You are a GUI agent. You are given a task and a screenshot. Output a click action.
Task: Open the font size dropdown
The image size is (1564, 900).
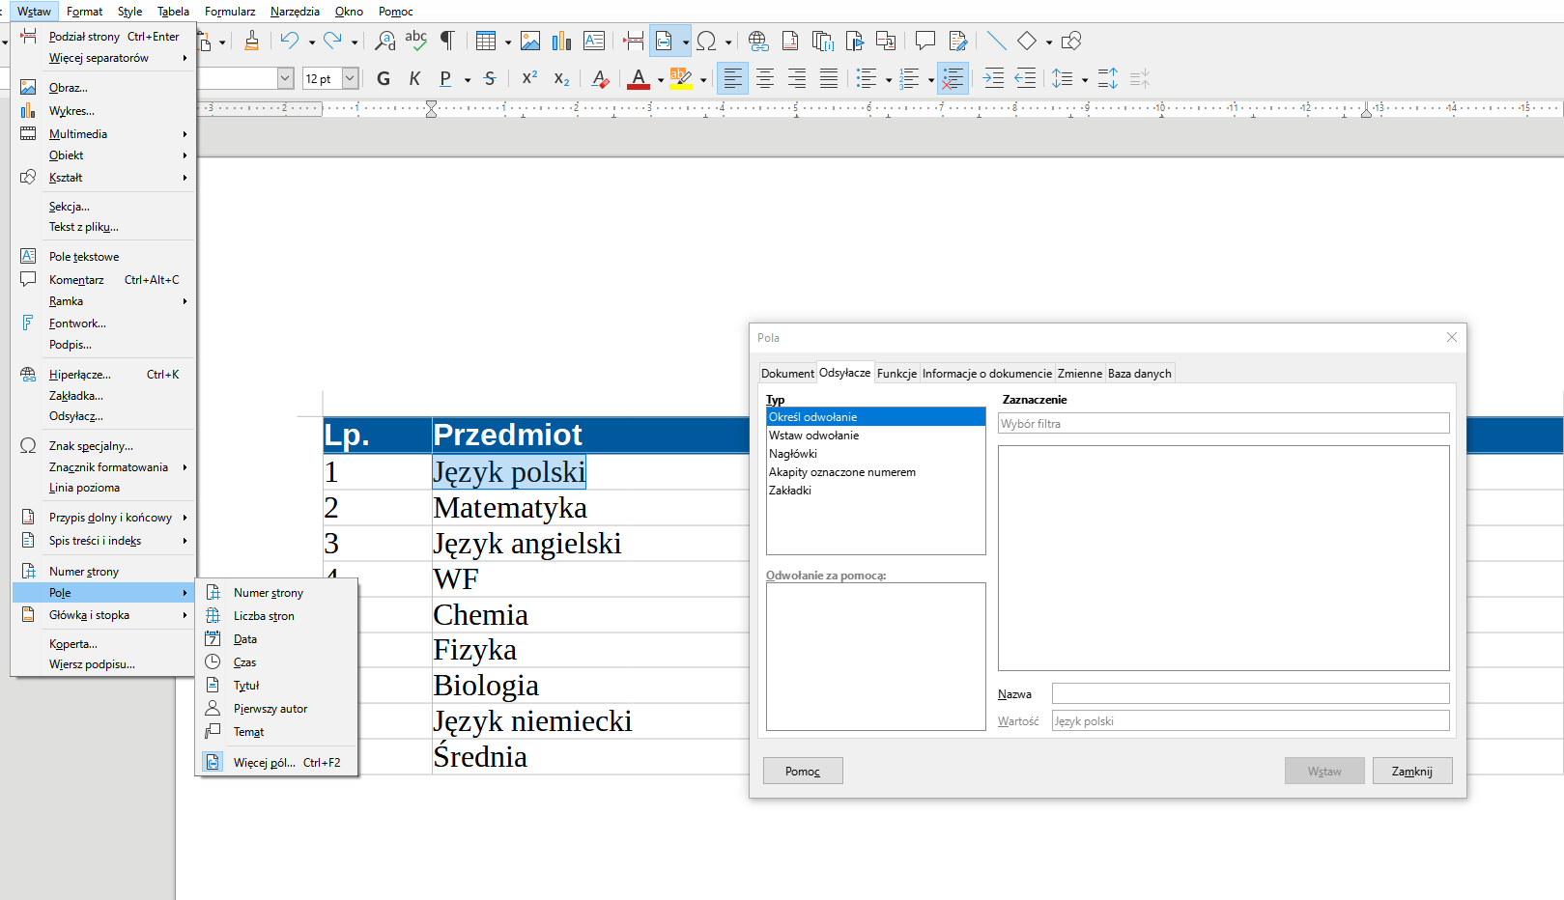[x=351, y=78]
